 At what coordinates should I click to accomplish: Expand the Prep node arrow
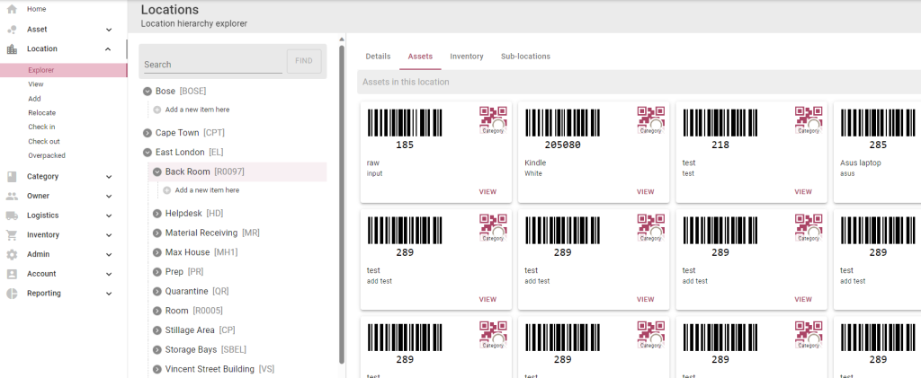point(156,272)
